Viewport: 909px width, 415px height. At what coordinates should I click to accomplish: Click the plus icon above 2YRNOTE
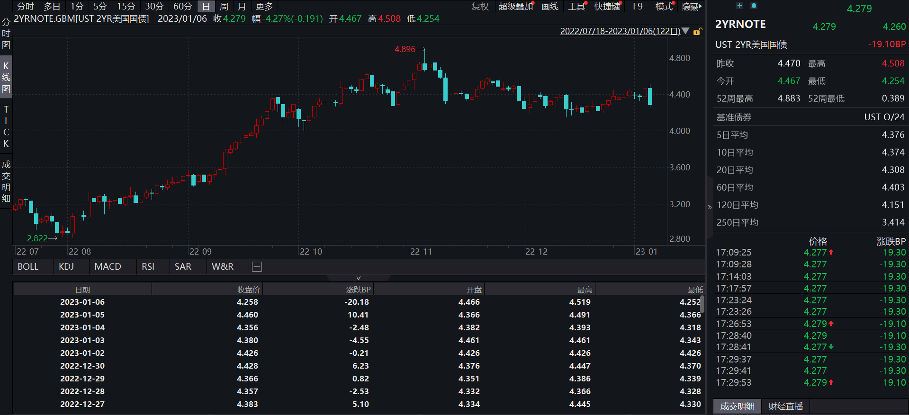pyautogui.click(x=739, y=6)
